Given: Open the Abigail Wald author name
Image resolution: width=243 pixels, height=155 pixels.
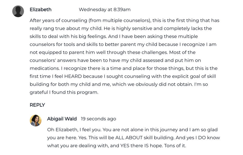Looking at the screenshot, I should [x=62, y=119].
